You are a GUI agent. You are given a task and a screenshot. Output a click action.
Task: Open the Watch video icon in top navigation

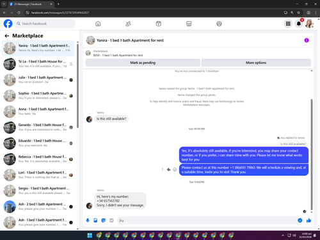[159, 24]
